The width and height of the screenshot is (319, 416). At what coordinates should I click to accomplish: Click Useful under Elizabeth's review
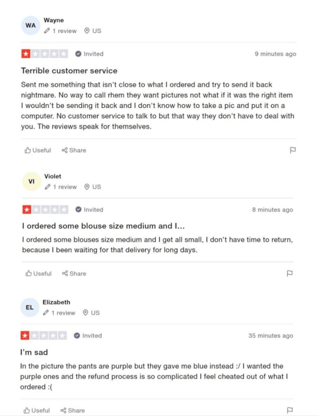tap(37, 411)
